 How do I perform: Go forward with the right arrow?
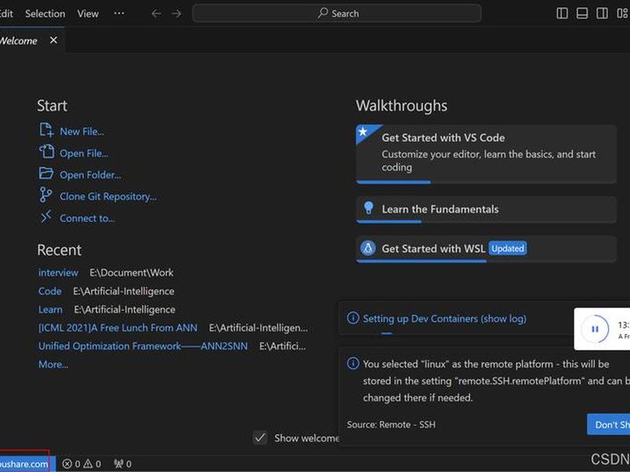pos(176,13)
